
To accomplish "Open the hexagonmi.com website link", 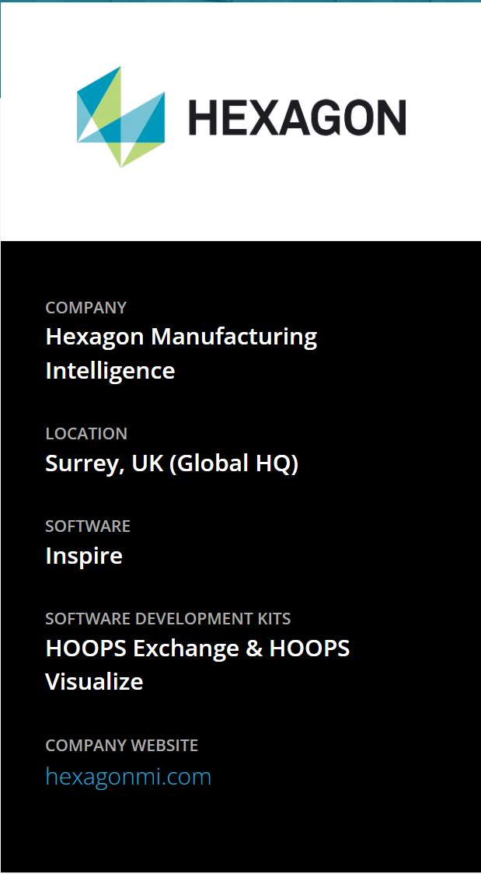I will [x=128, y=776].
